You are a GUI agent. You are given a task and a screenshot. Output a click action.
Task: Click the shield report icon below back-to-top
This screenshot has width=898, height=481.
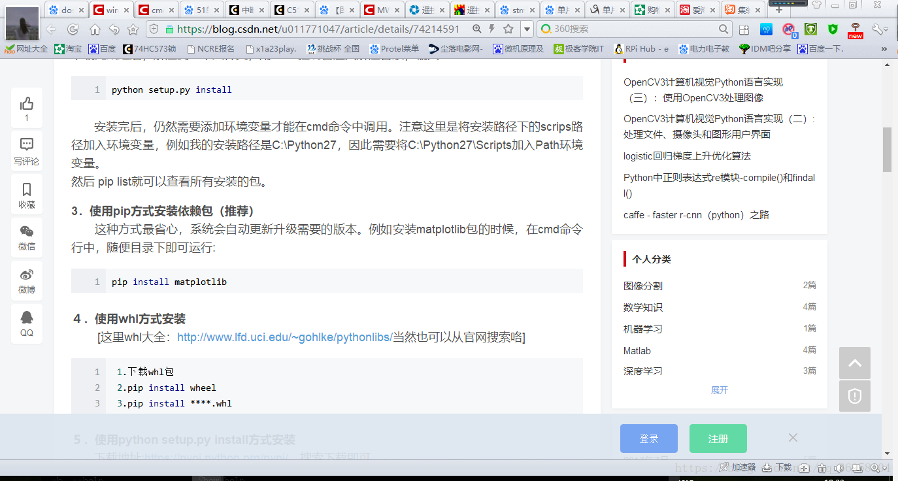click(855, 396)
